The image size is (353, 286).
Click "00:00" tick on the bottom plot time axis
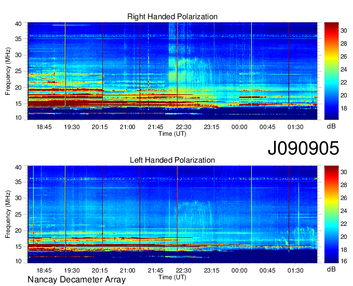pos(239,270)
